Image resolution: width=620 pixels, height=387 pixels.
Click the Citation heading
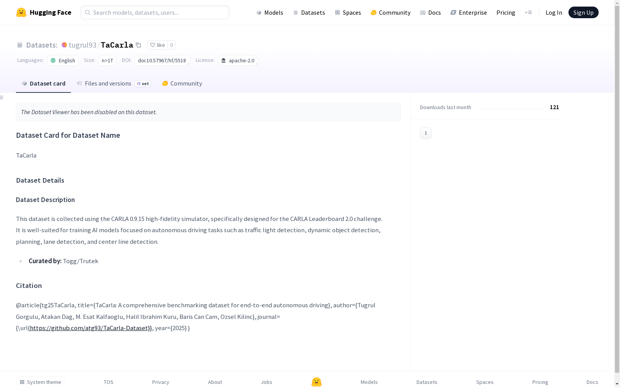(x=29, y=286)
